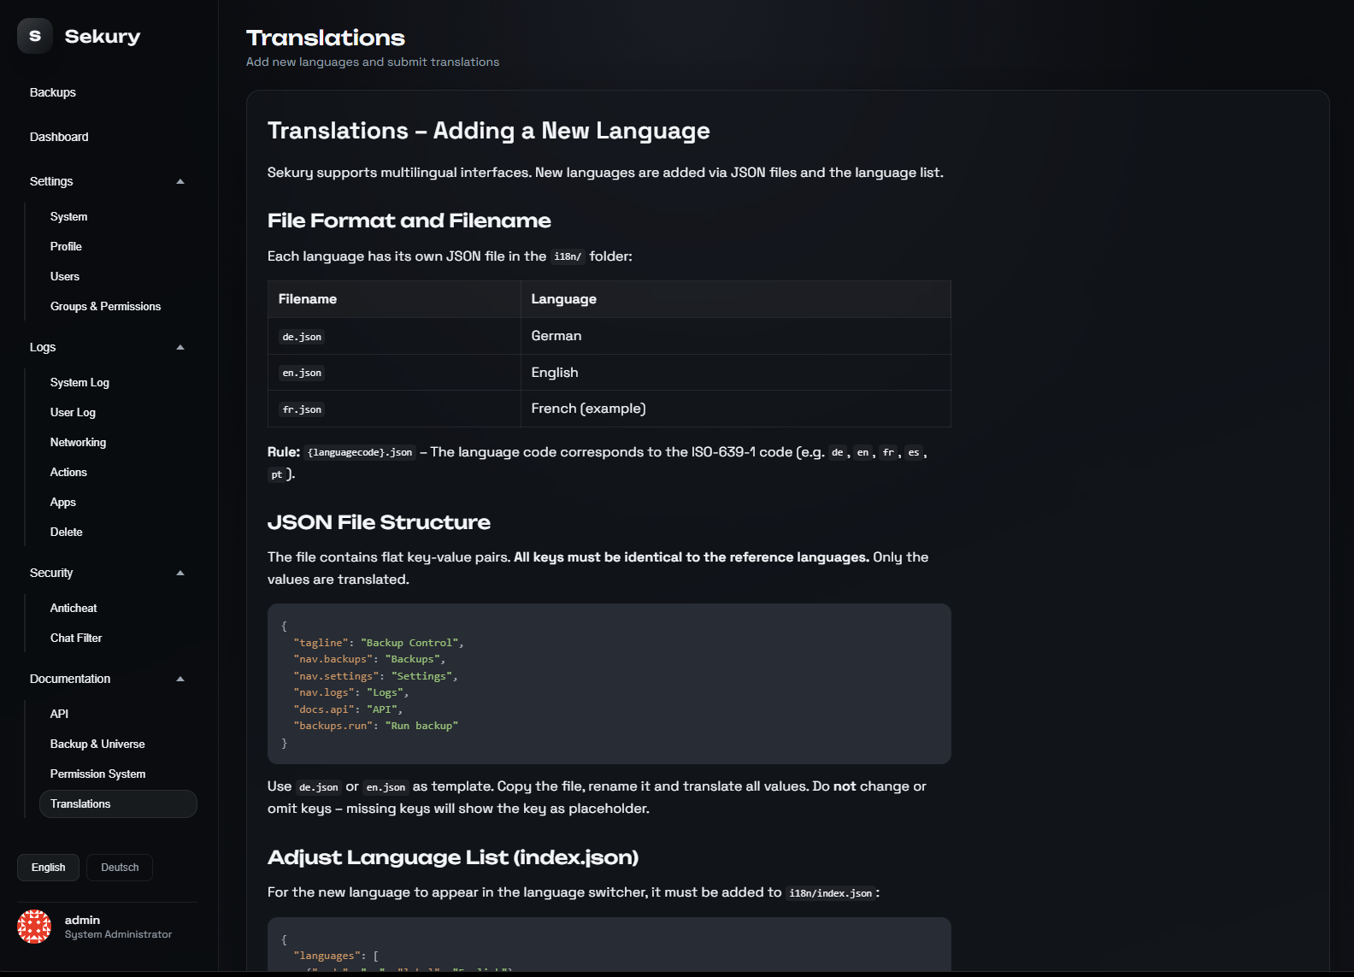Select the Translations sidebar item
This screenshot has height=977, width=1354.
80,803
